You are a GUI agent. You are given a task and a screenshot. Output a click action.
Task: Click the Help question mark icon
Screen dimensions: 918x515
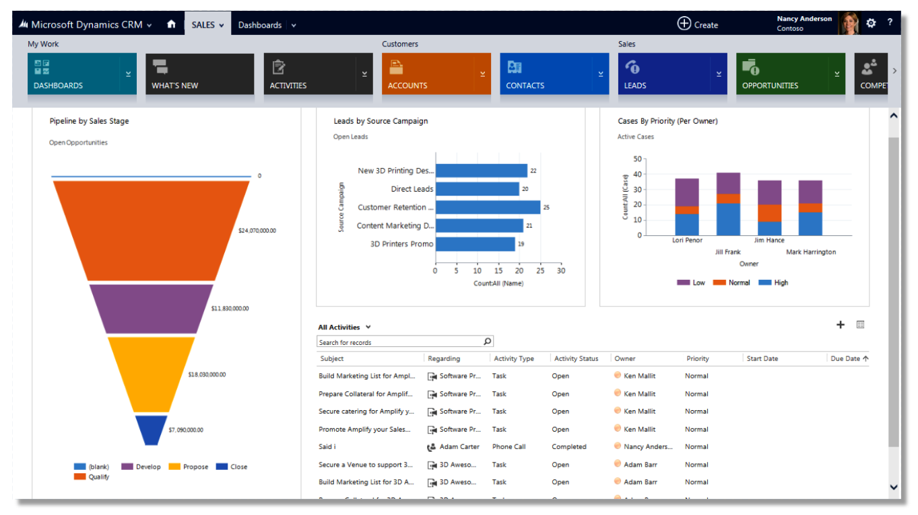[x=890, y=23]
